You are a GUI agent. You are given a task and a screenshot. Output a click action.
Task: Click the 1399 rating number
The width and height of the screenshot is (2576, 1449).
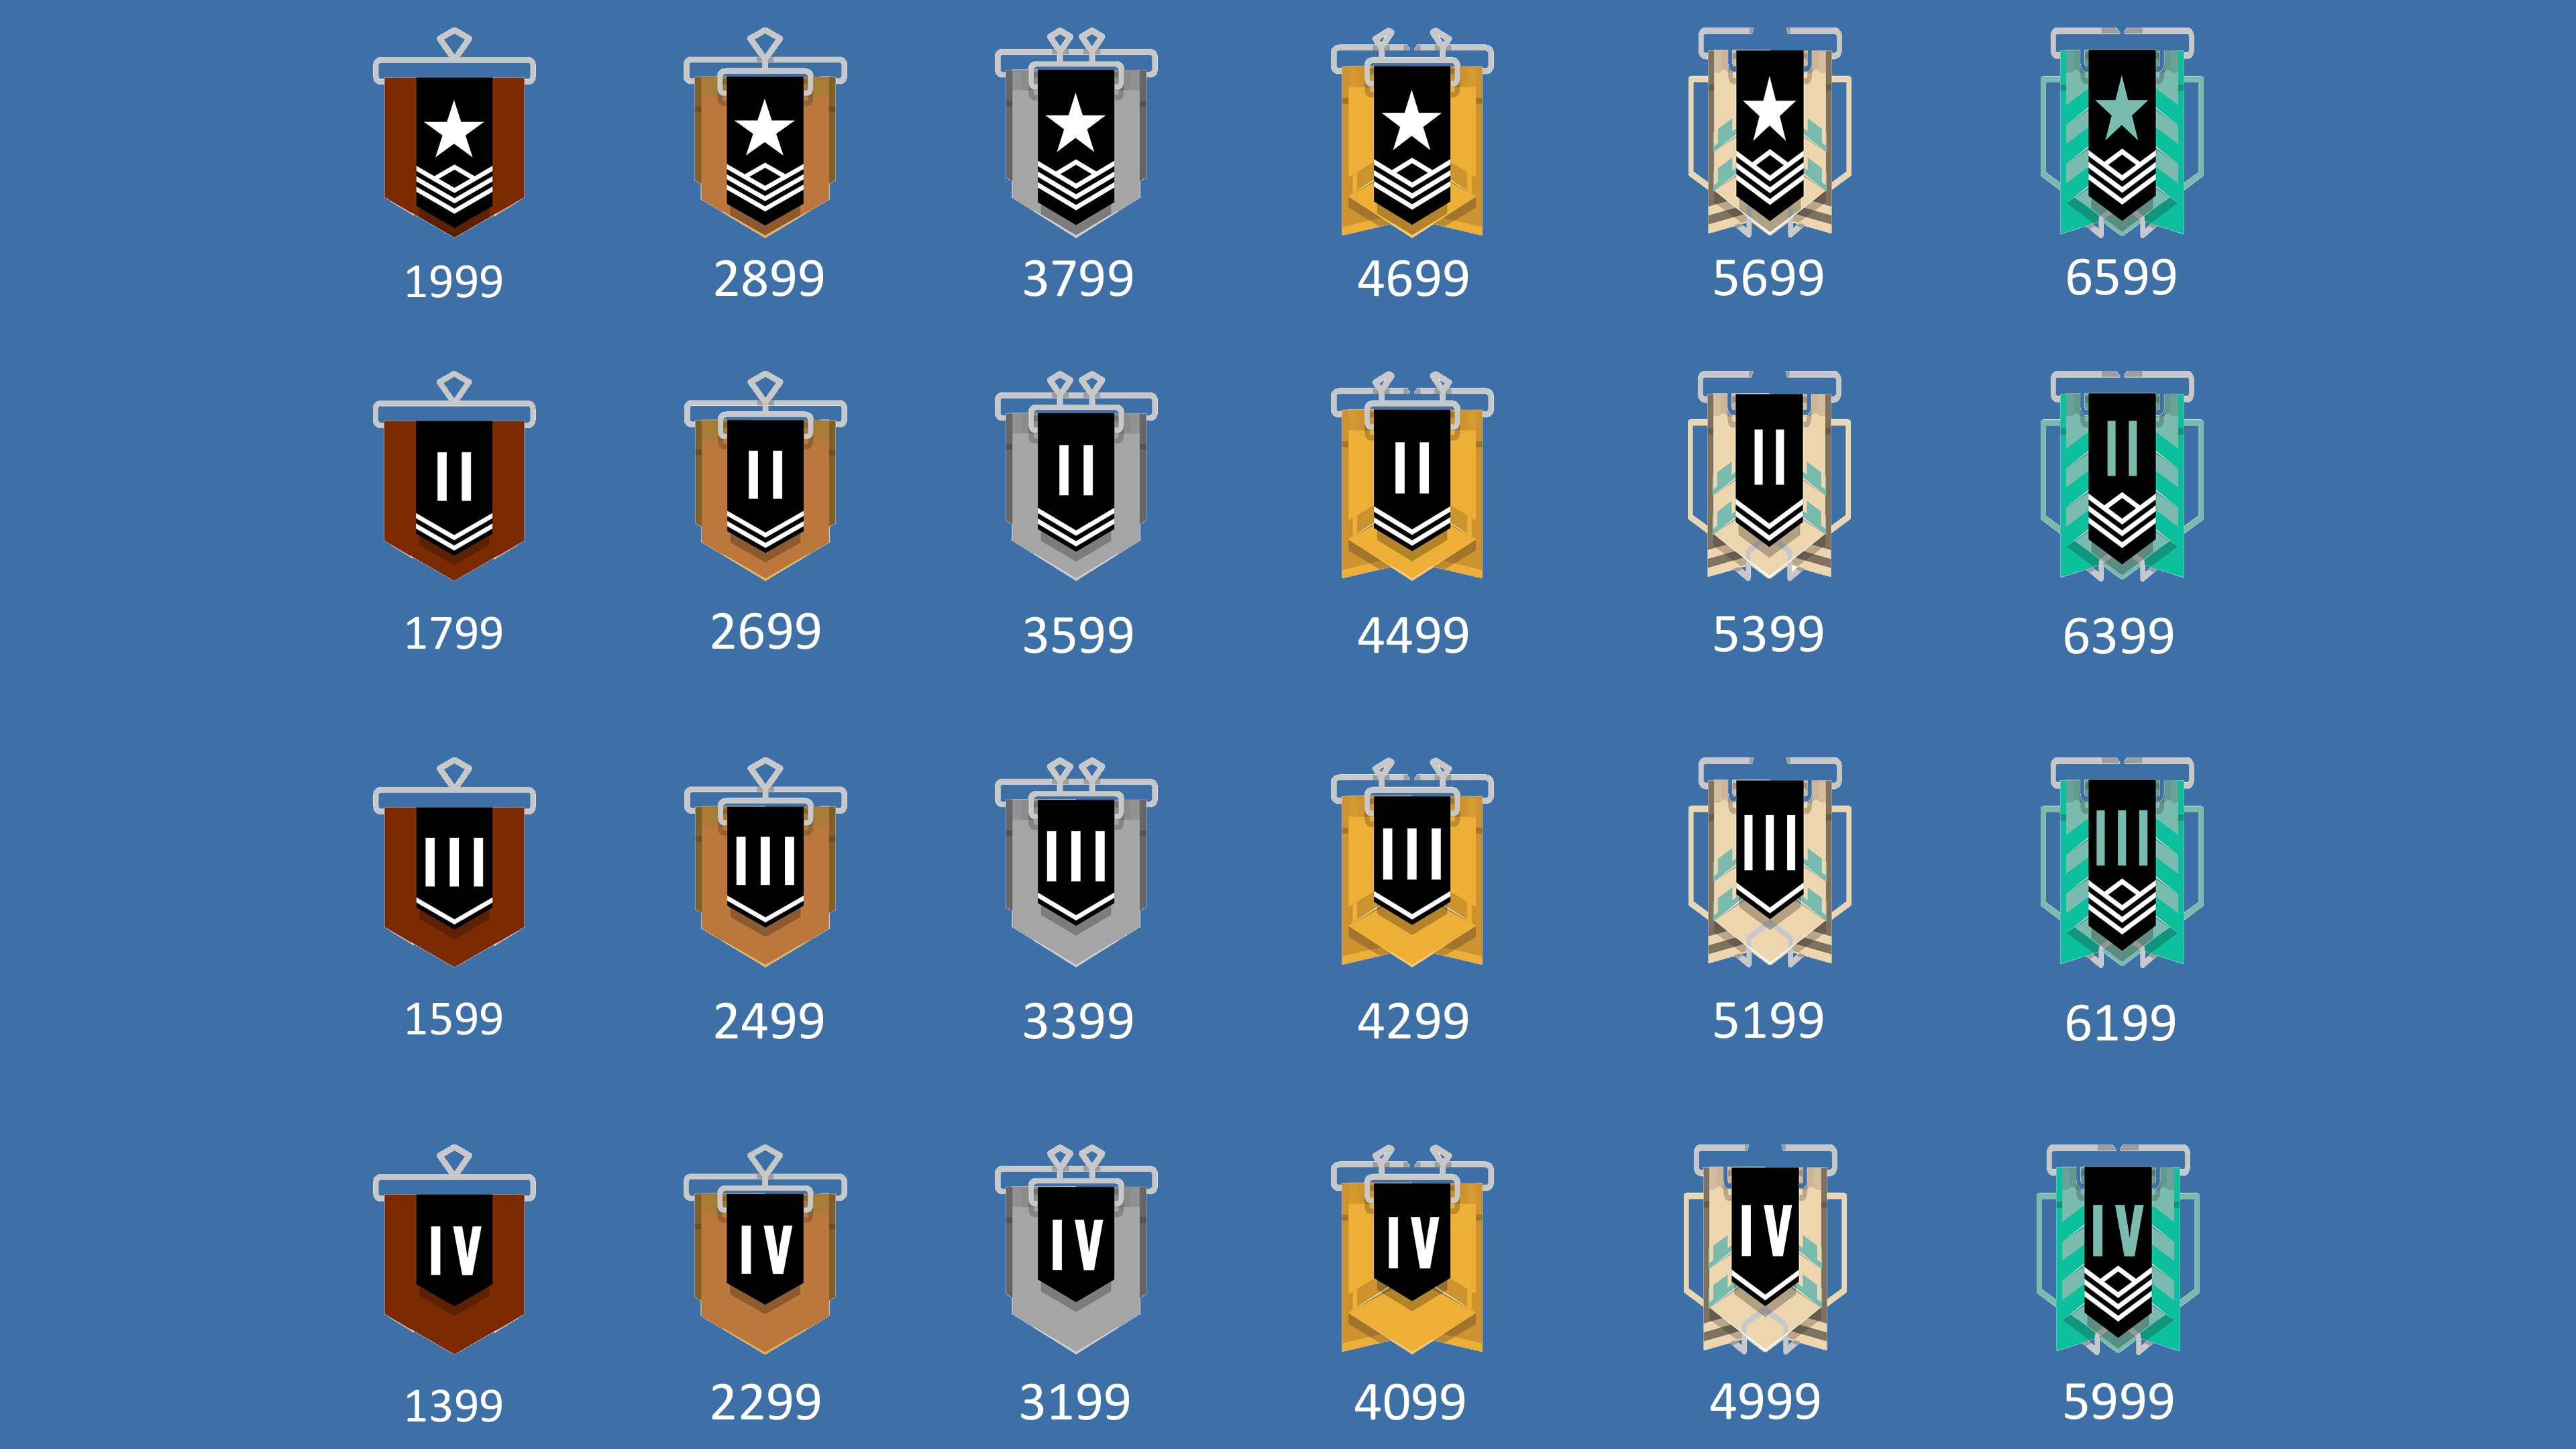[x=453, y=1406]
